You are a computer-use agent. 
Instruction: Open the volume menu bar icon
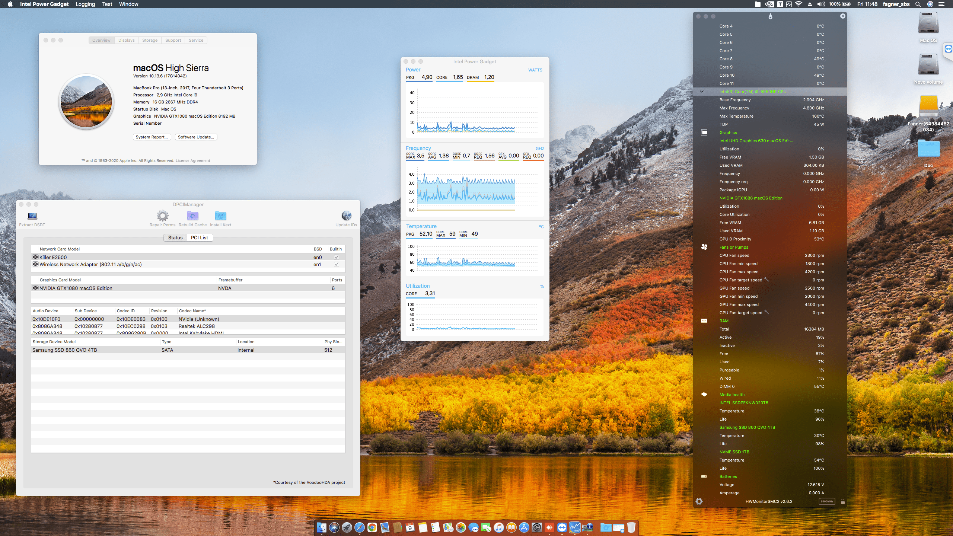pos(821,4)
